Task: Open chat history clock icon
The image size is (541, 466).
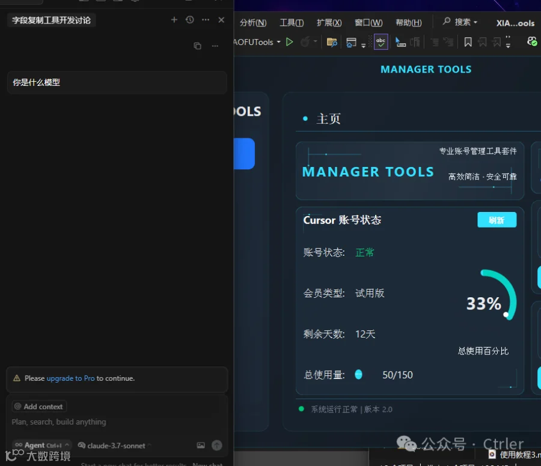Action: point(190,20)
